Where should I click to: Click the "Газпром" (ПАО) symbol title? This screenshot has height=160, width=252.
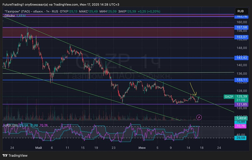(24, 11)
